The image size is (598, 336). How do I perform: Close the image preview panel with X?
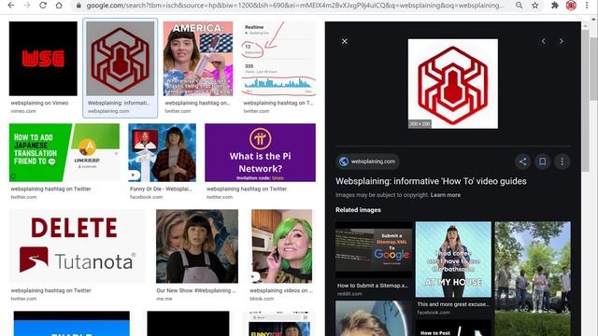[345, 41]
